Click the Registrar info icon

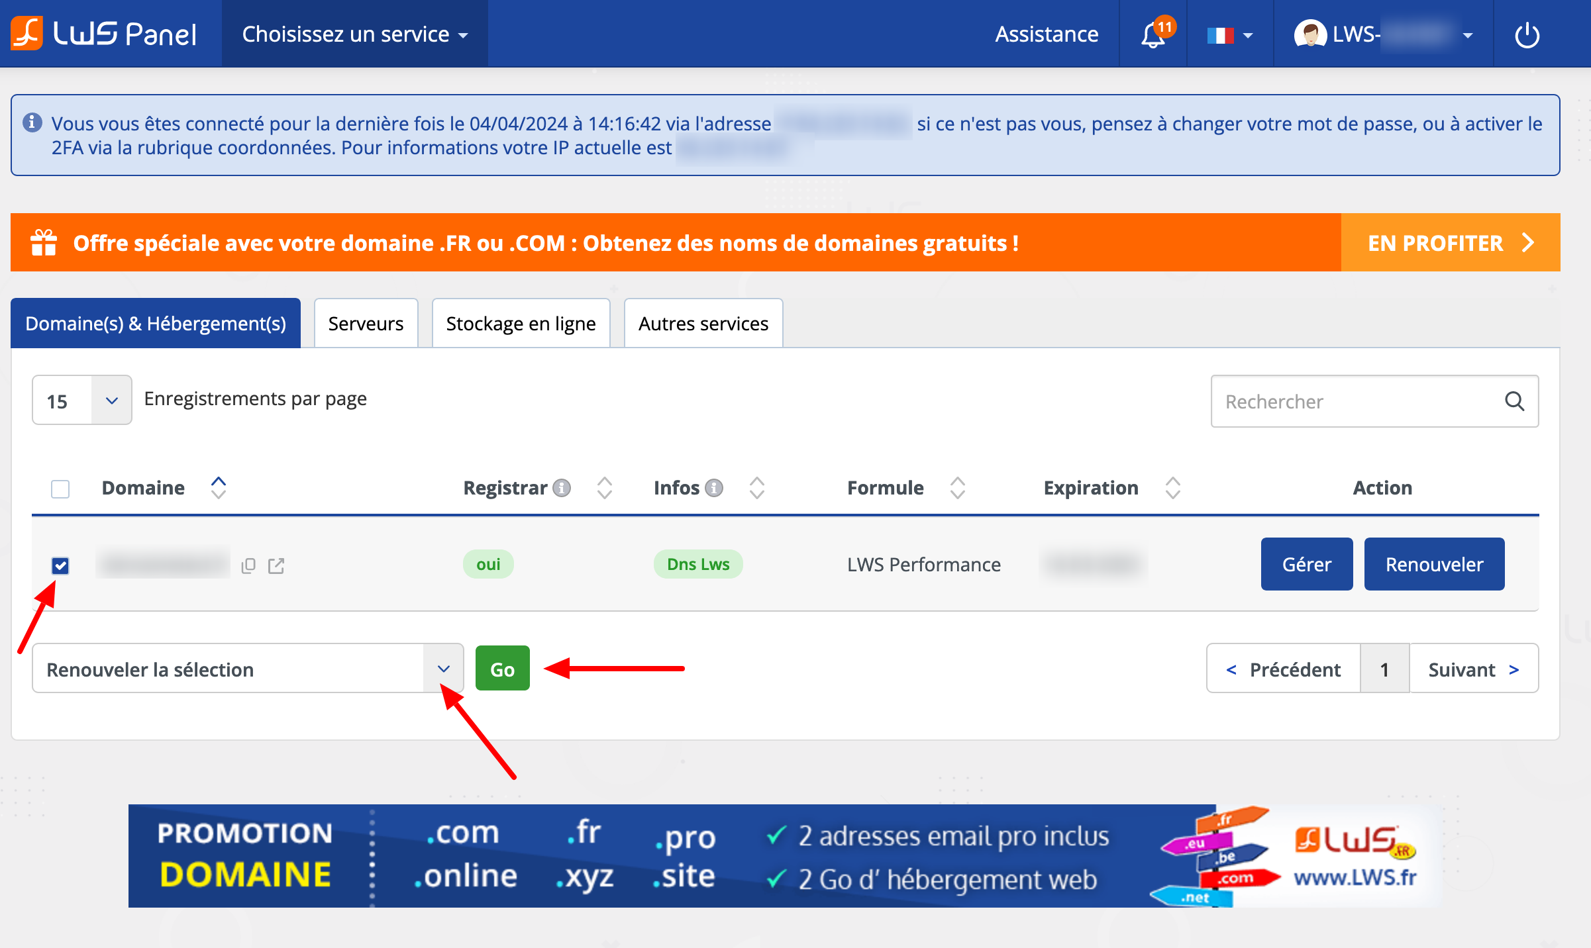pos(562,488)
